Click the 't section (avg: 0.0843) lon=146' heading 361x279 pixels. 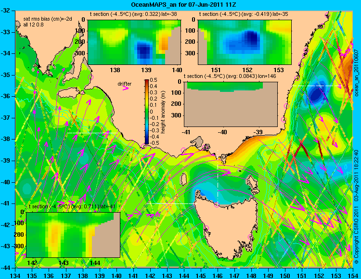[x=230, y=76]
